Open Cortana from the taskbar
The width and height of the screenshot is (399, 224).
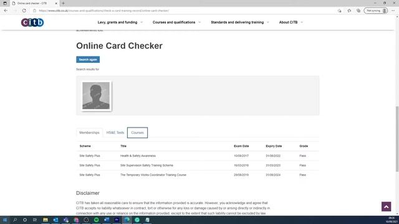(25, 220)
